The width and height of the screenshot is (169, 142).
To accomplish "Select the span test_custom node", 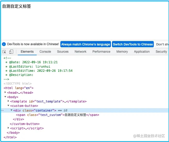I will pos(58,115).
